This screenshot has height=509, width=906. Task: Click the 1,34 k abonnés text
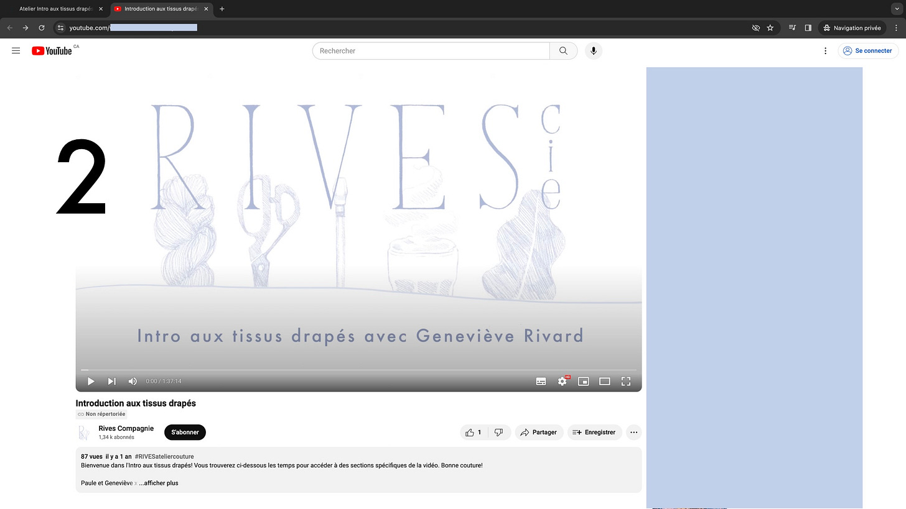point(116,437)
